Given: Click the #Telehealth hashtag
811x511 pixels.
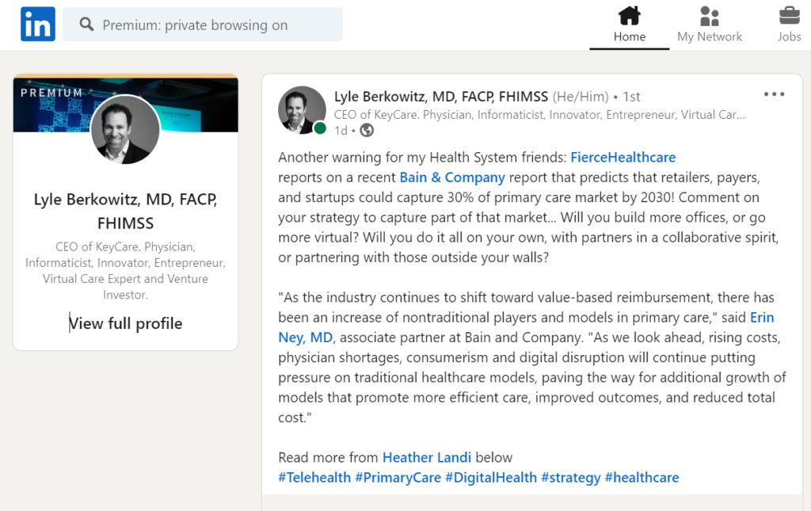Looking at the screenshot, I should (x=314, y=477).
